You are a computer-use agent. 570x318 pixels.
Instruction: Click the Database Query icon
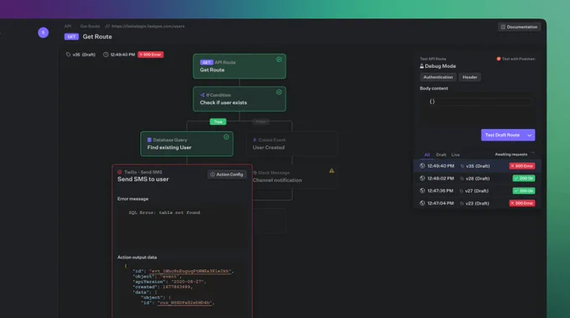pyautogui.click(x=149, y=140)
